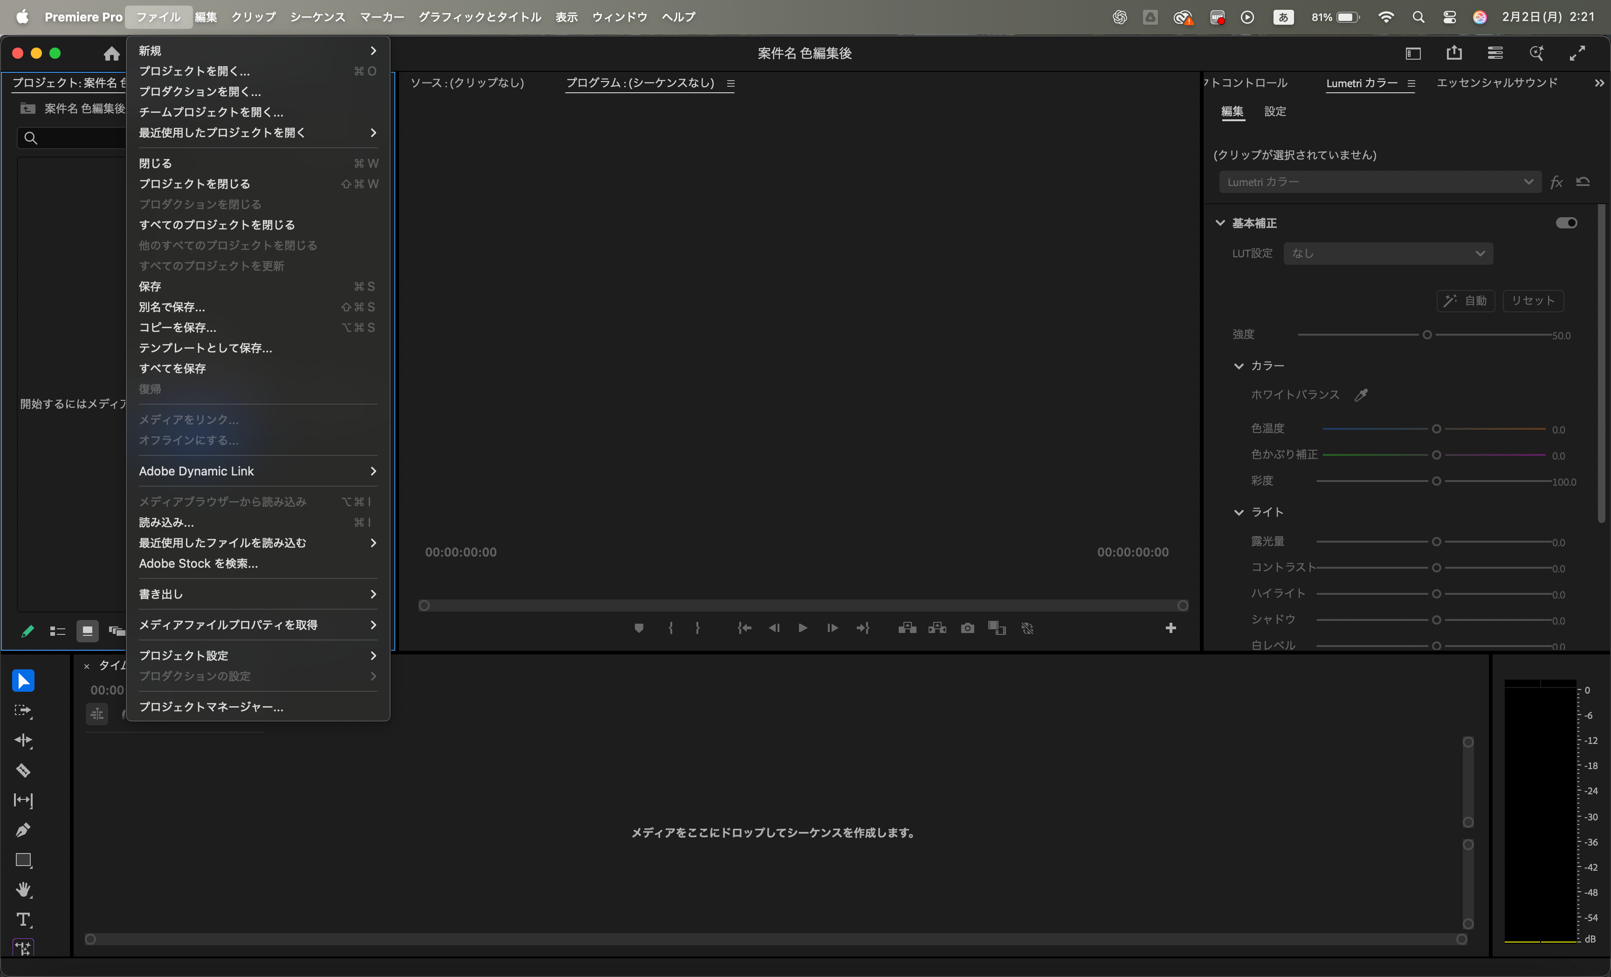Open the Lumetri カラー effect dropdown
Viewport: 1611px width, 977px height.
(1379, 182)
